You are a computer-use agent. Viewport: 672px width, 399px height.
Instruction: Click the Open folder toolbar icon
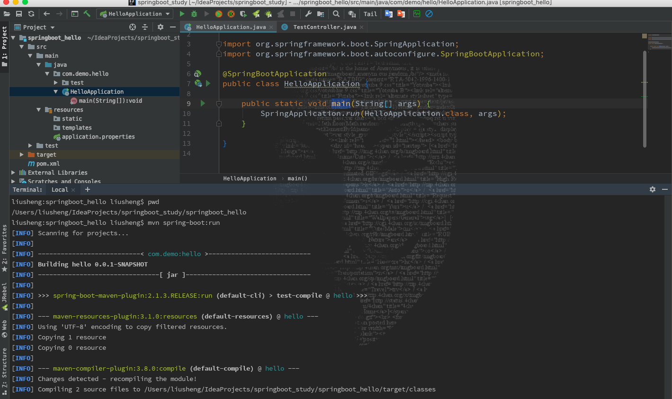pos(7,14)
